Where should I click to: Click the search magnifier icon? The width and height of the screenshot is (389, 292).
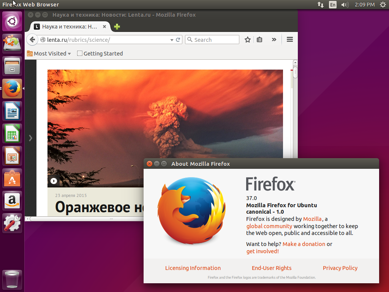190,40
